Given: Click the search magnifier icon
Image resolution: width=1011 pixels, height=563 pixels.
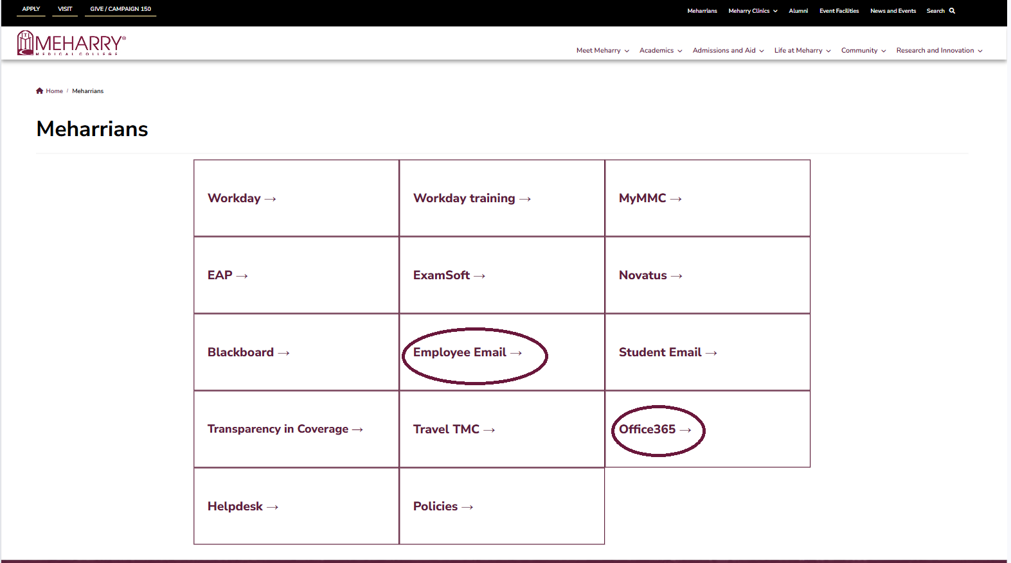Looking at the screenshot, I should 952,11.
